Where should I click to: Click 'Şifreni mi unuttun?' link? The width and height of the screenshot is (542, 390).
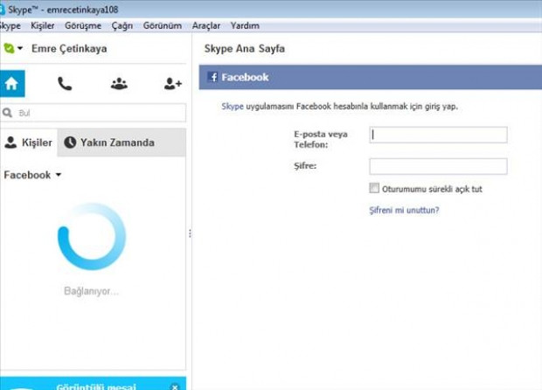[404, 210]
